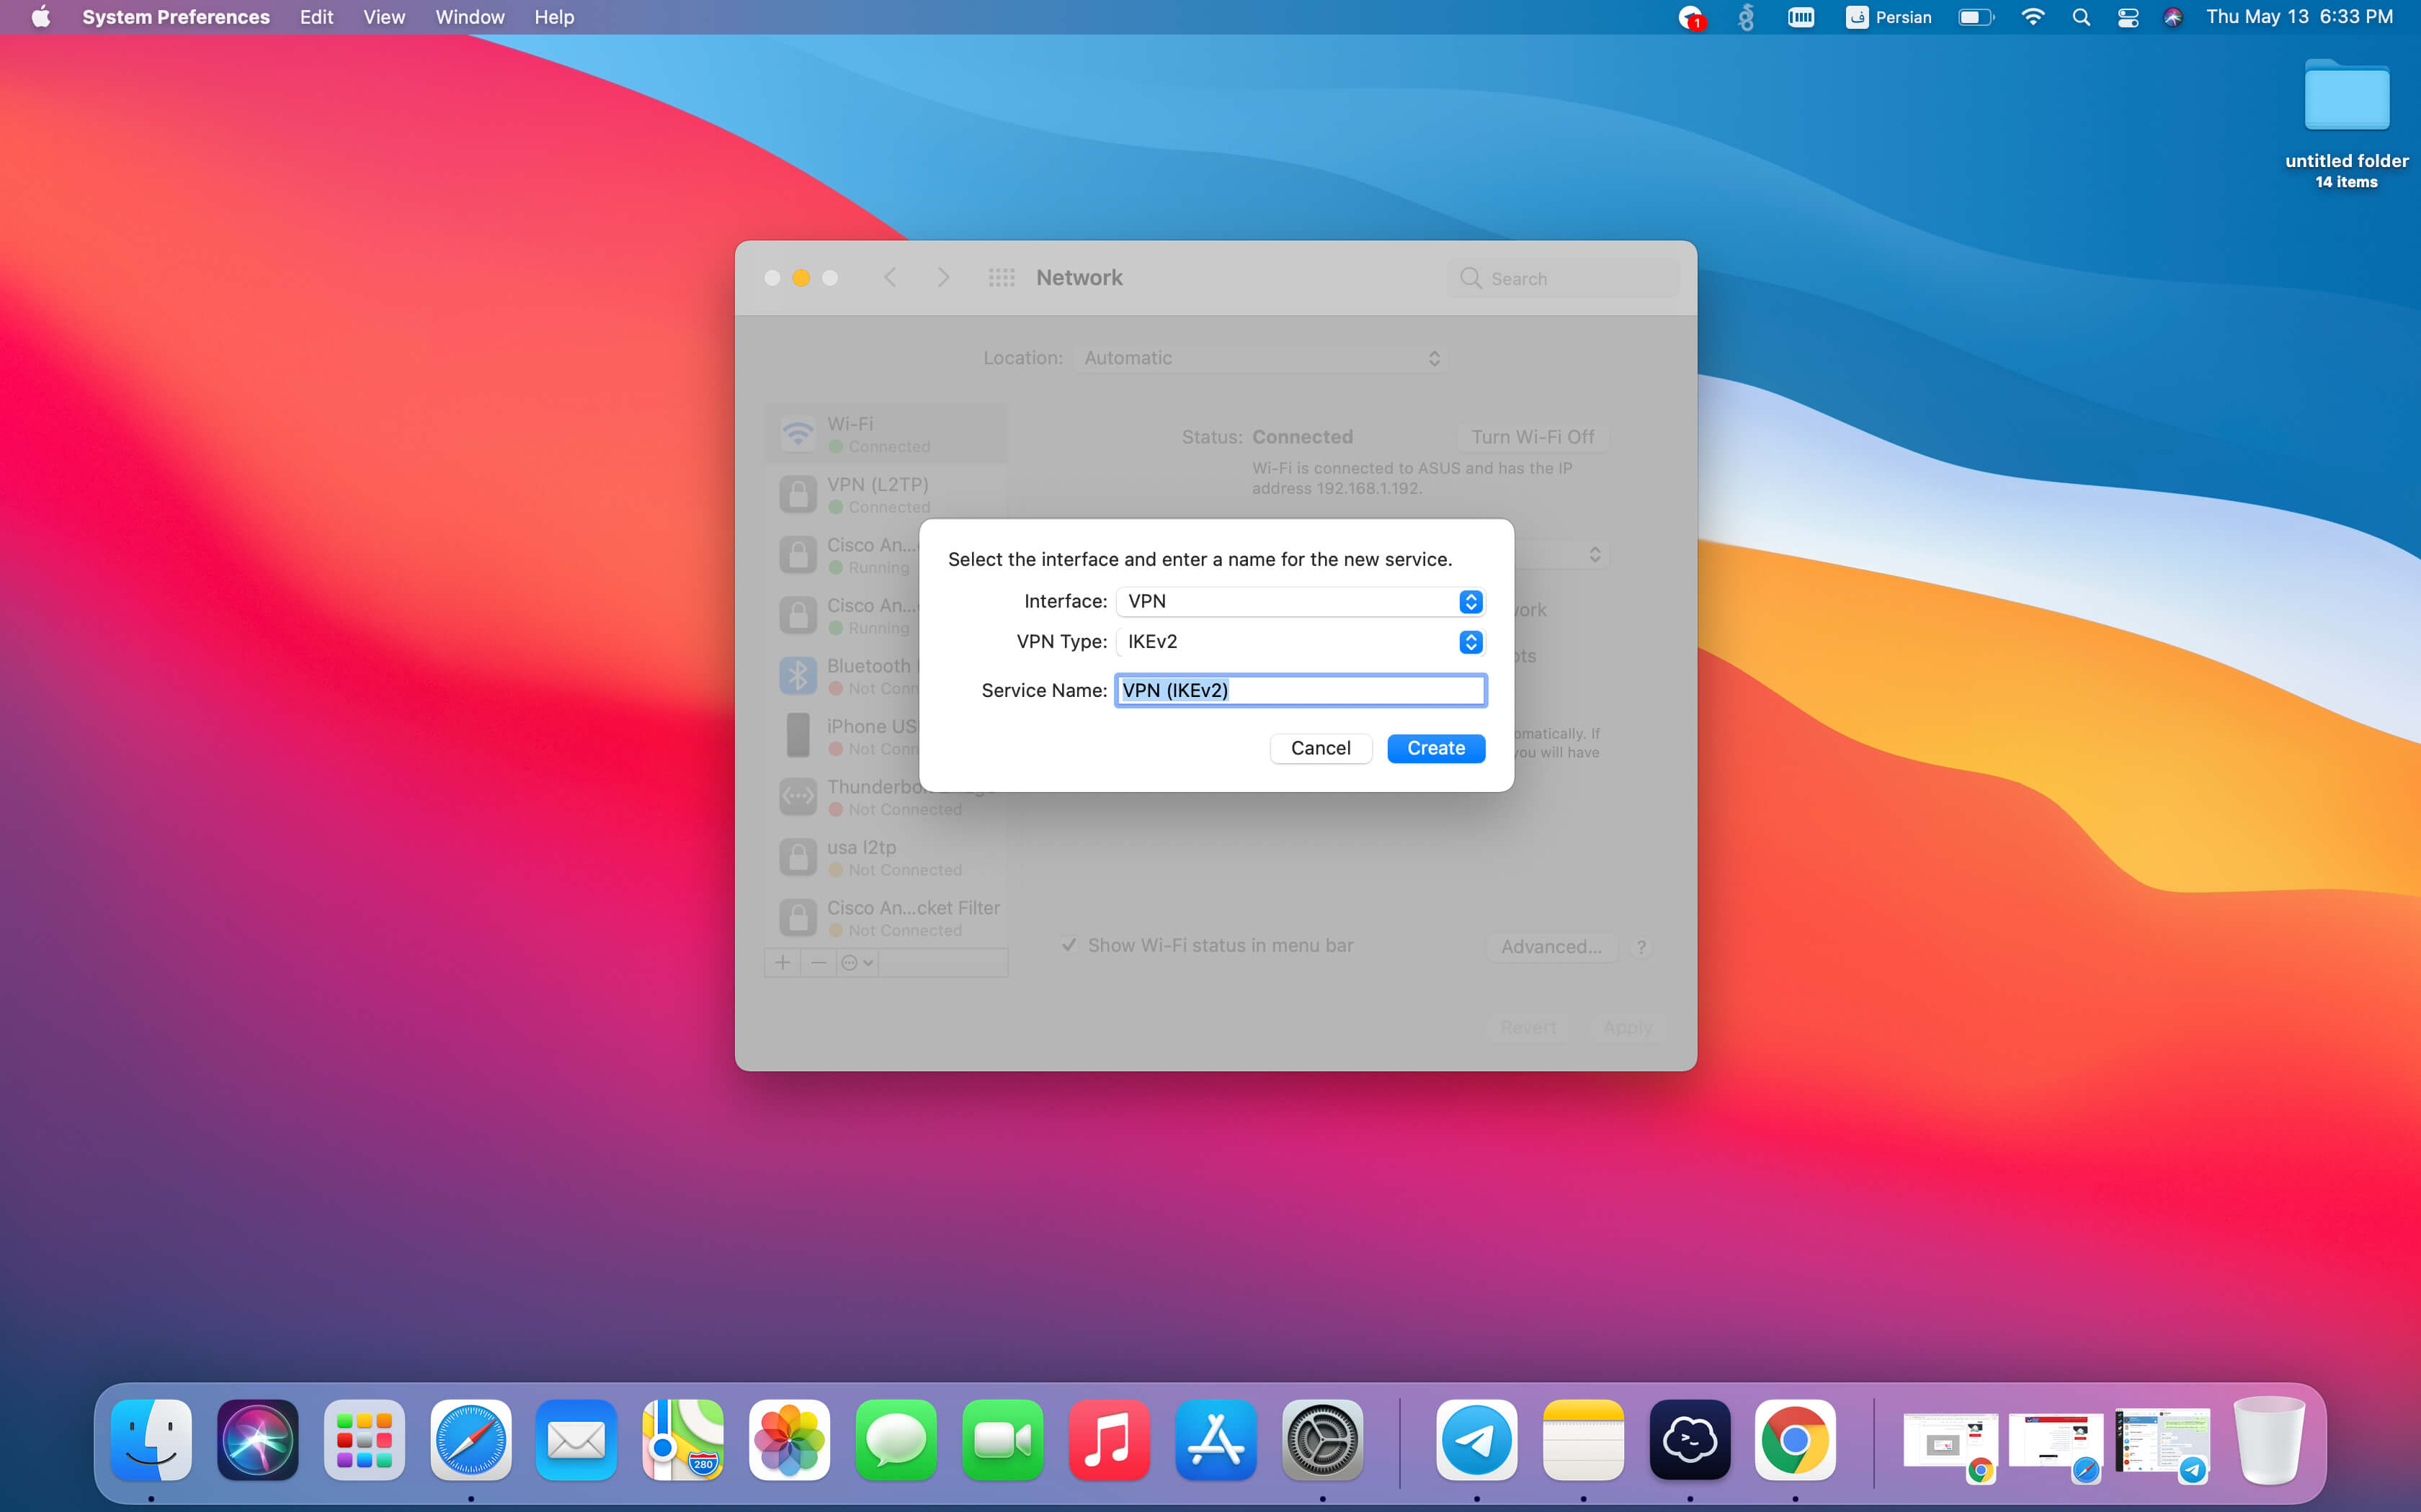Open System Preferences dock icon
The image size is (2421, 1512).
[1321, 1439]
